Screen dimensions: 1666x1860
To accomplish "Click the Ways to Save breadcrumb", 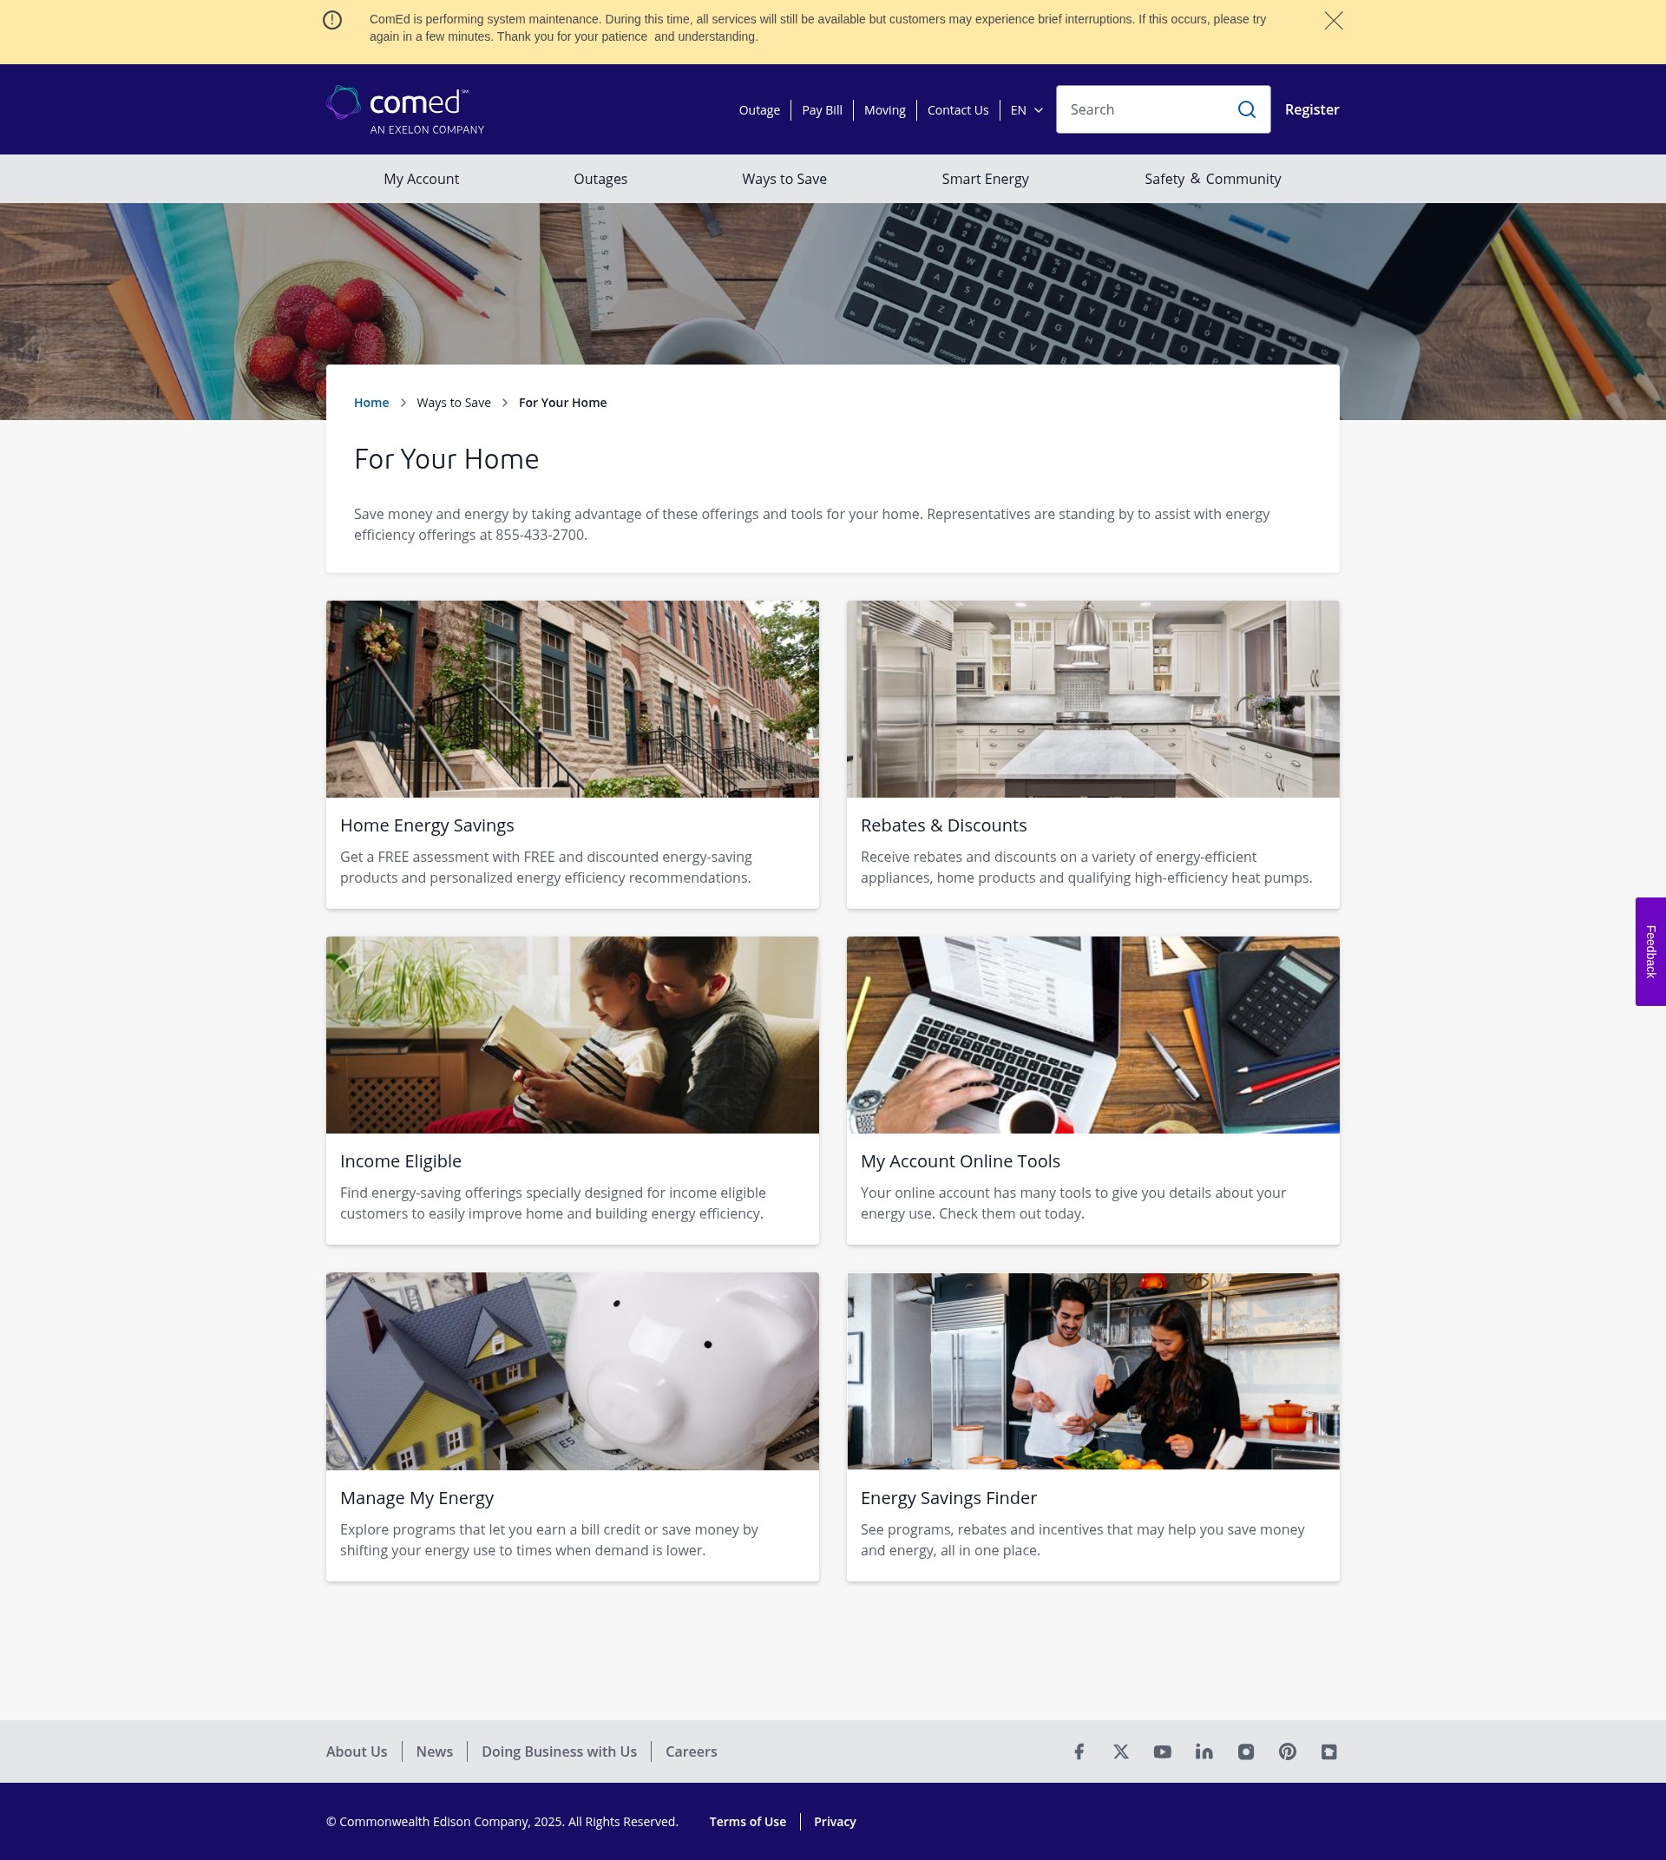I will (453, 403).
